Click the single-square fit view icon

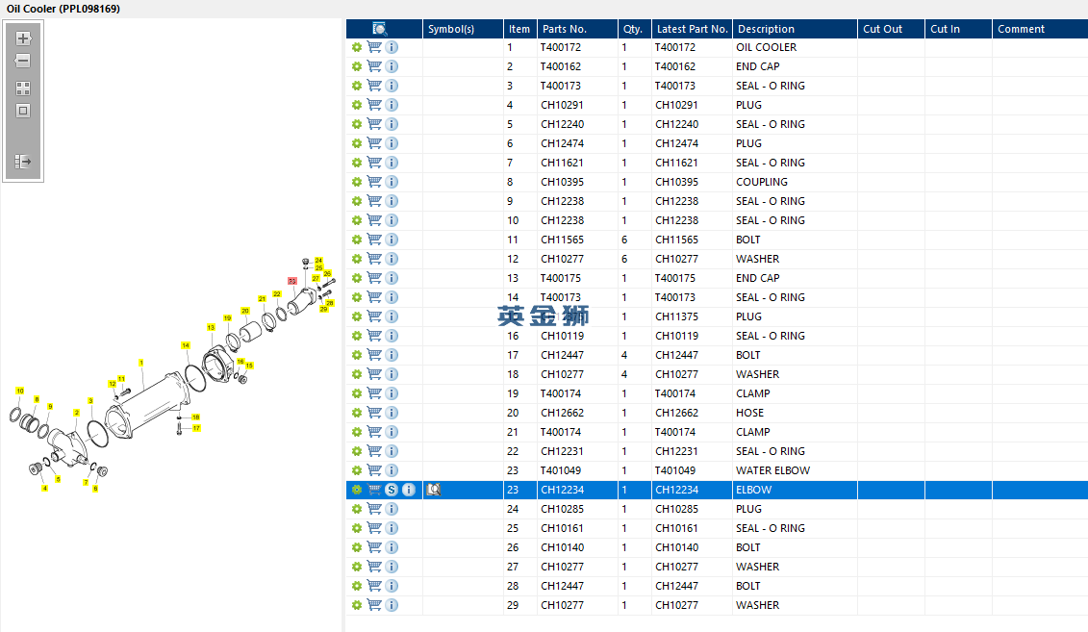click(23, 111)
